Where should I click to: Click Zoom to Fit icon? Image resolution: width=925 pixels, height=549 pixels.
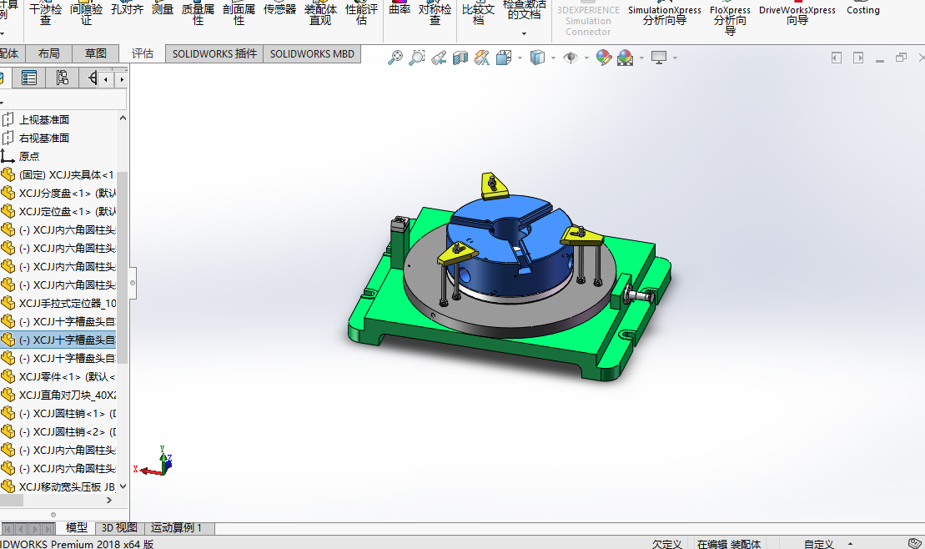[395, 58]
